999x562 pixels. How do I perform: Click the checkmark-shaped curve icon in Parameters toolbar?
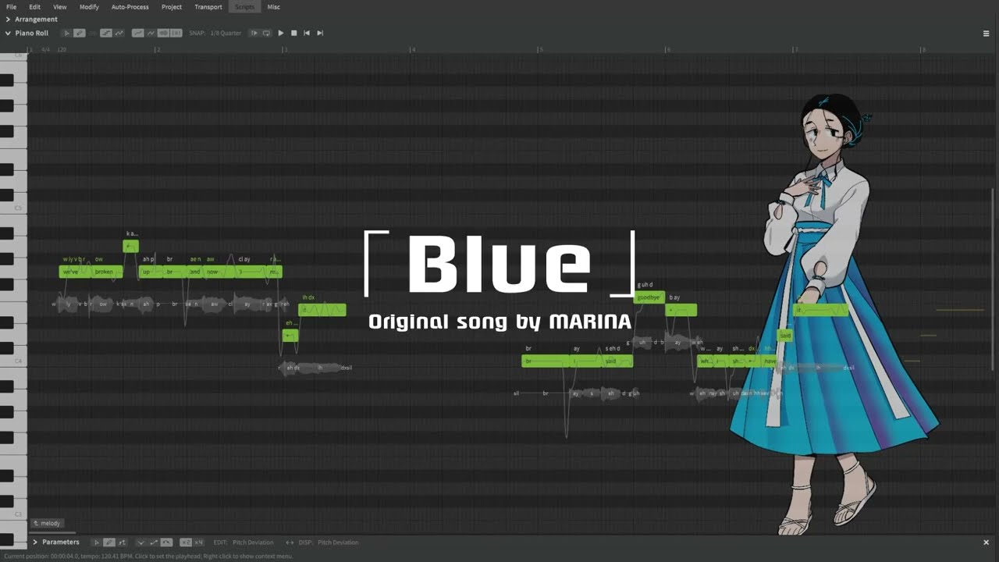141,542
